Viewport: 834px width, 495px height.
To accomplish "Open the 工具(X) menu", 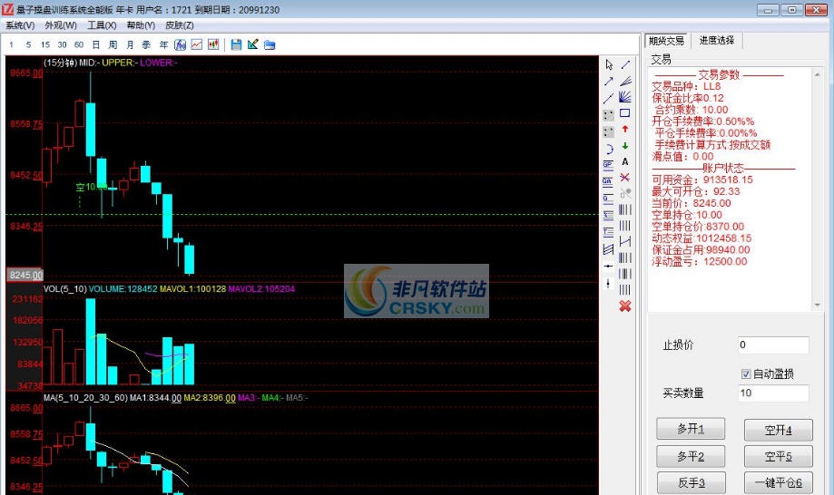I will 102,25.
